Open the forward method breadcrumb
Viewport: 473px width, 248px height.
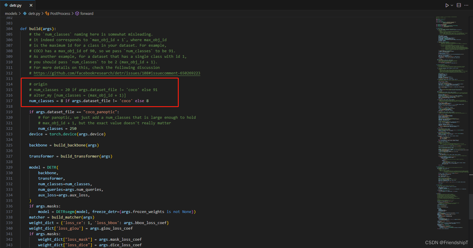[87, 13]
